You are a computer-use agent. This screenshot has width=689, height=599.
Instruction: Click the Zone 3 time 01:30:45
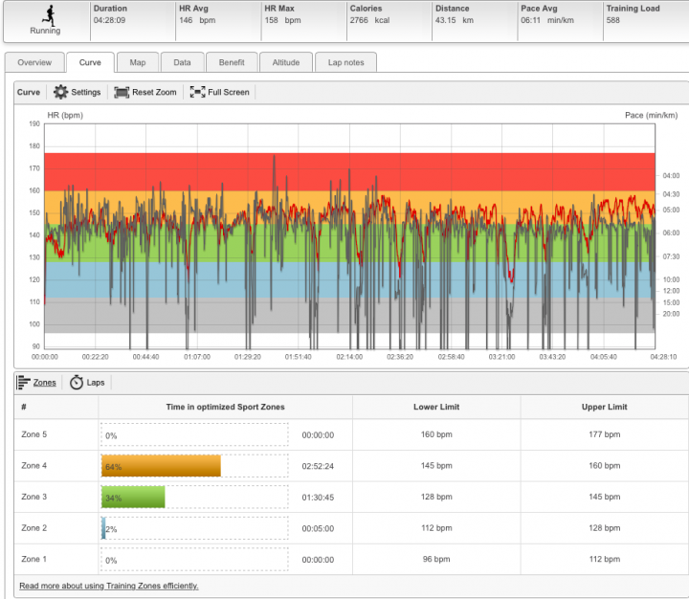click(x=318, y=498)
